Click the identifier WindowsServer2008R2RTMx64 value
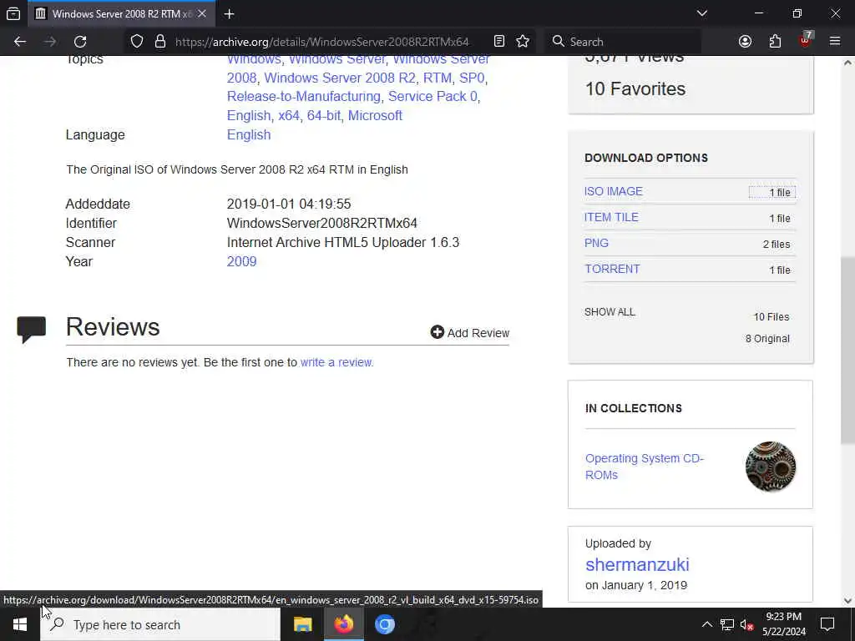The width and height of the screenshot is (855, 641). (321, 224)
